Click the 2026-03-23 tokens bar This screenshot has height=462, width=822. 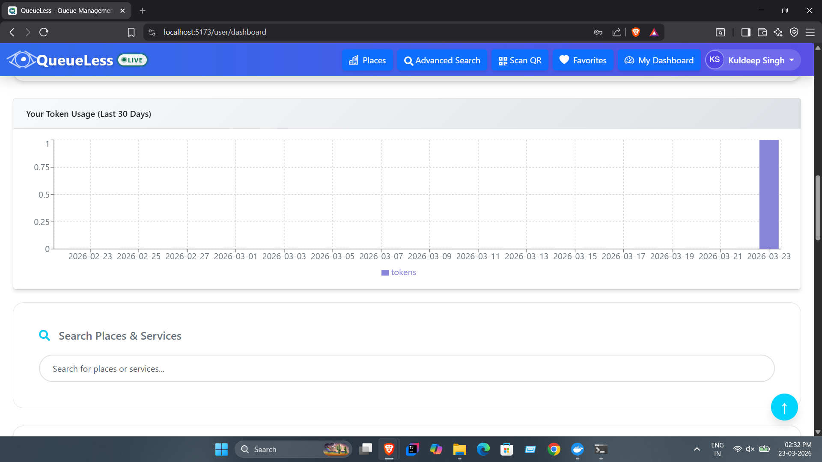tap(769, 194)
